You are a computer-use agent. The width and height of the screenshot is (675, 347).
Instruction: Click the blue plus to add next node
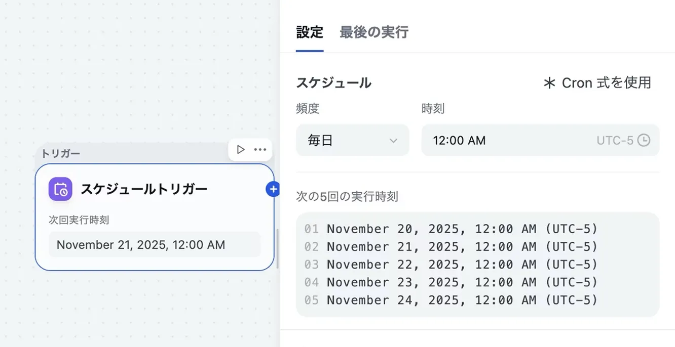(273, 189)
